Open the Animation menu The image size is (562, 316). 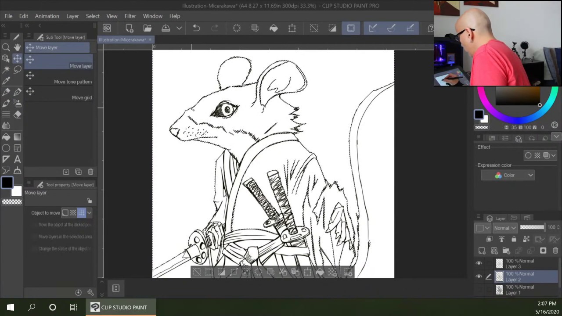(47, 16)
